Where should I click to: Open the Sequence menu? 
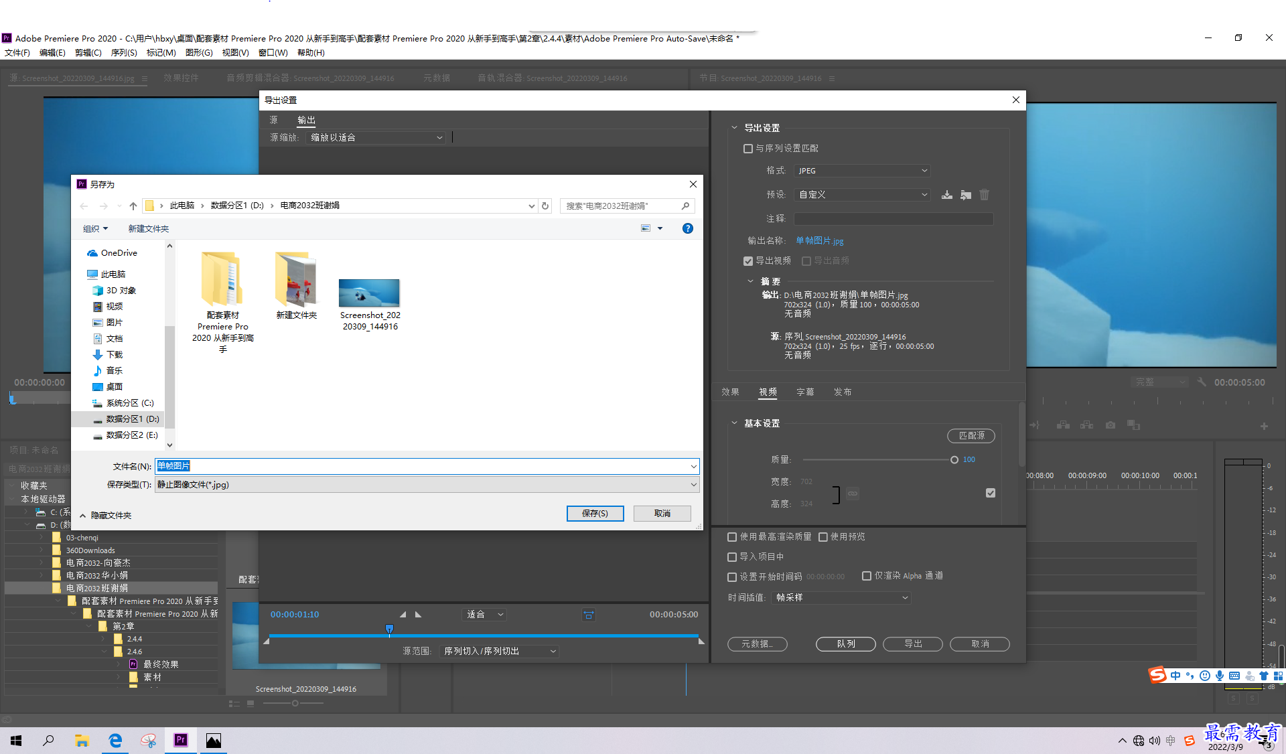pyautogui.click(x=124, y=52)
